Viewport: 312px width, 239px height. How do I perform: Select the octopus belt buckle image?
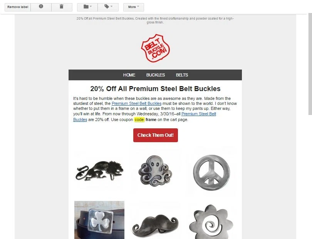point(155,171)
